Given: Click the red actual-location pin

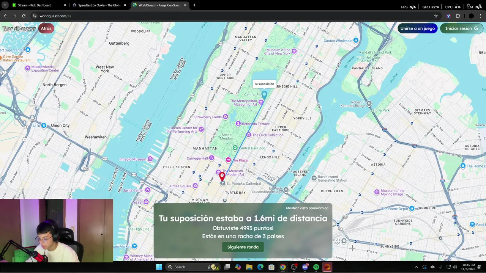Looking at the screenshot, I should pos(222,176).
